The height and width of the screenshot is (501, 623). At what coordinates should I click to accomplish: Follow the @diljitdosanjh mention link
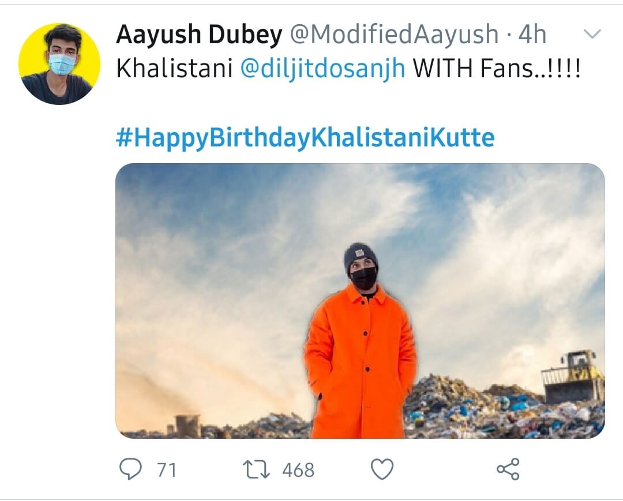[x=322, y=70]
